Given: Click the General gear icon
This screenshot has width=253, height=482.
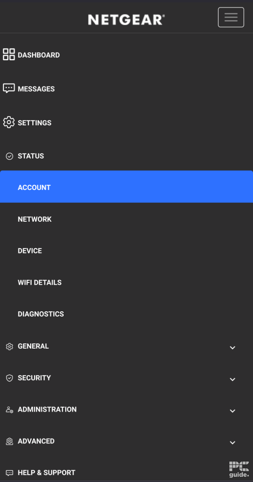Looking at the screenshot, I should (x=10, y=346).
